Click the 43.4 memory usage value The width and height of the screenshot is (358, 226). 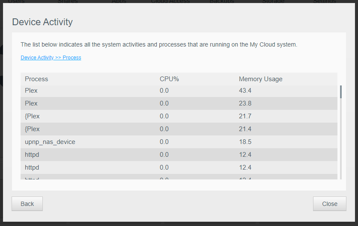[245, 91]
